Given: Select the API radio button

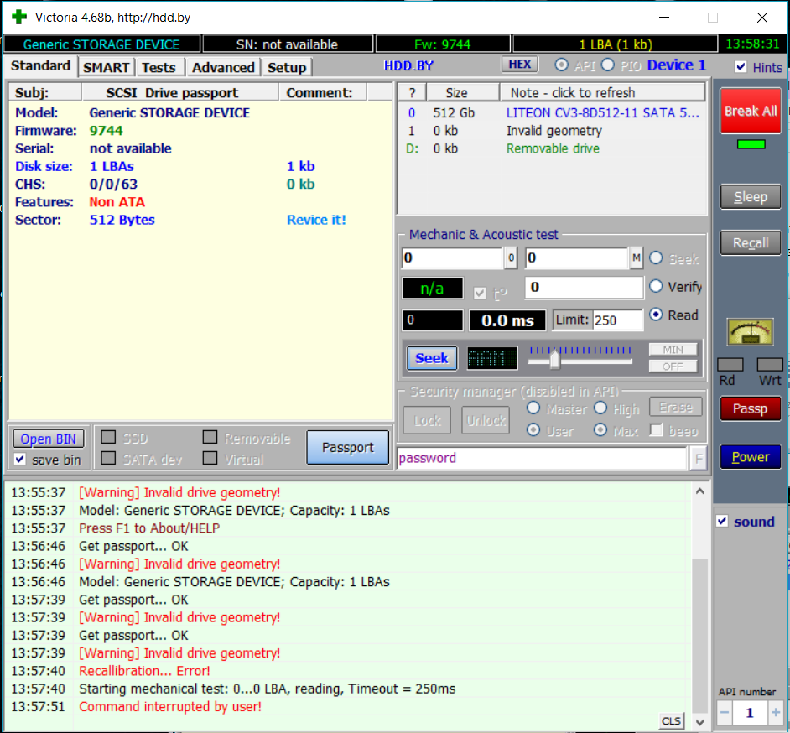Looking at the screenshot, I should (561, 65).
